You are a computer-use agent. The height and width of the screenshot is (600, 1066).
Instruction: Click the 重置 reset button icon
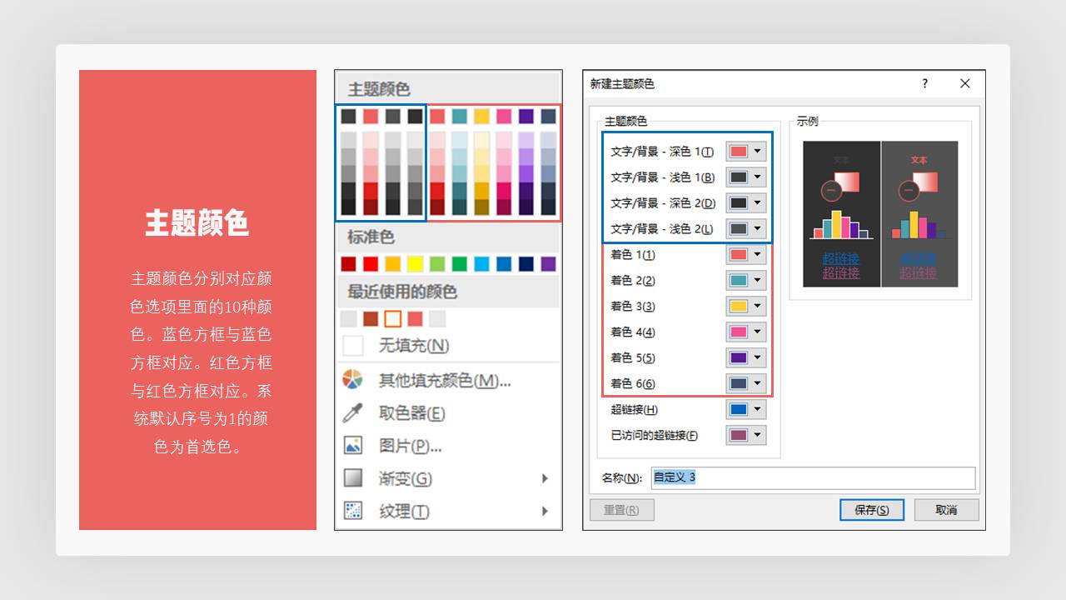click(x=621, y=509)
